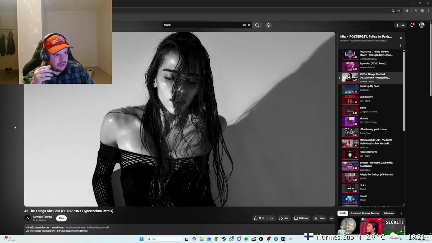Play POLTERGST, Police In Paris, Staarz - Transgender
432x243 pixels.
click(370, 55)
